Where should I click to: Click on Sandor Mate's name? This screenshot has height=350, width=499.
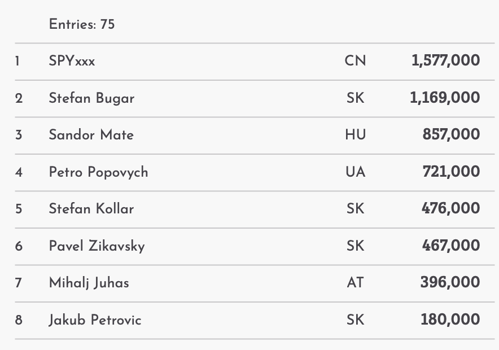(x=91, y=135)
